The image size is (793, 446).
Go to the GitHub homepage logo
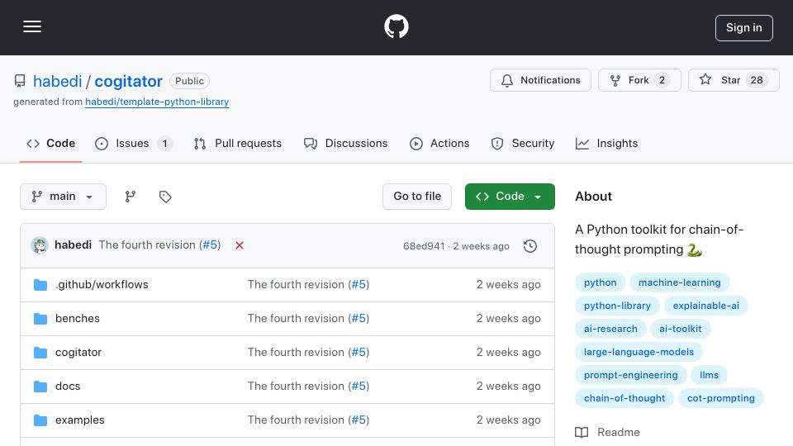(x=396, y=26)
